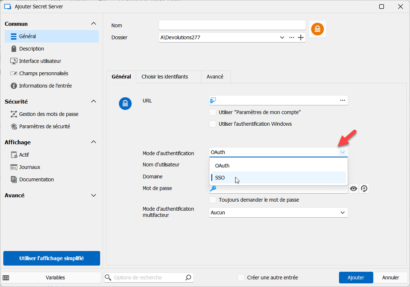410x287 pixels.
Task: Enable Utiliser "Paramètres de mon compte"
Action: pyautogui.click(x=213, y=112)
